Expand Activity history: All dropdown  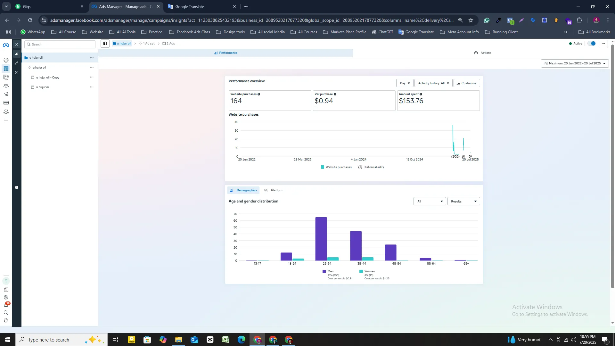[433, 83]
